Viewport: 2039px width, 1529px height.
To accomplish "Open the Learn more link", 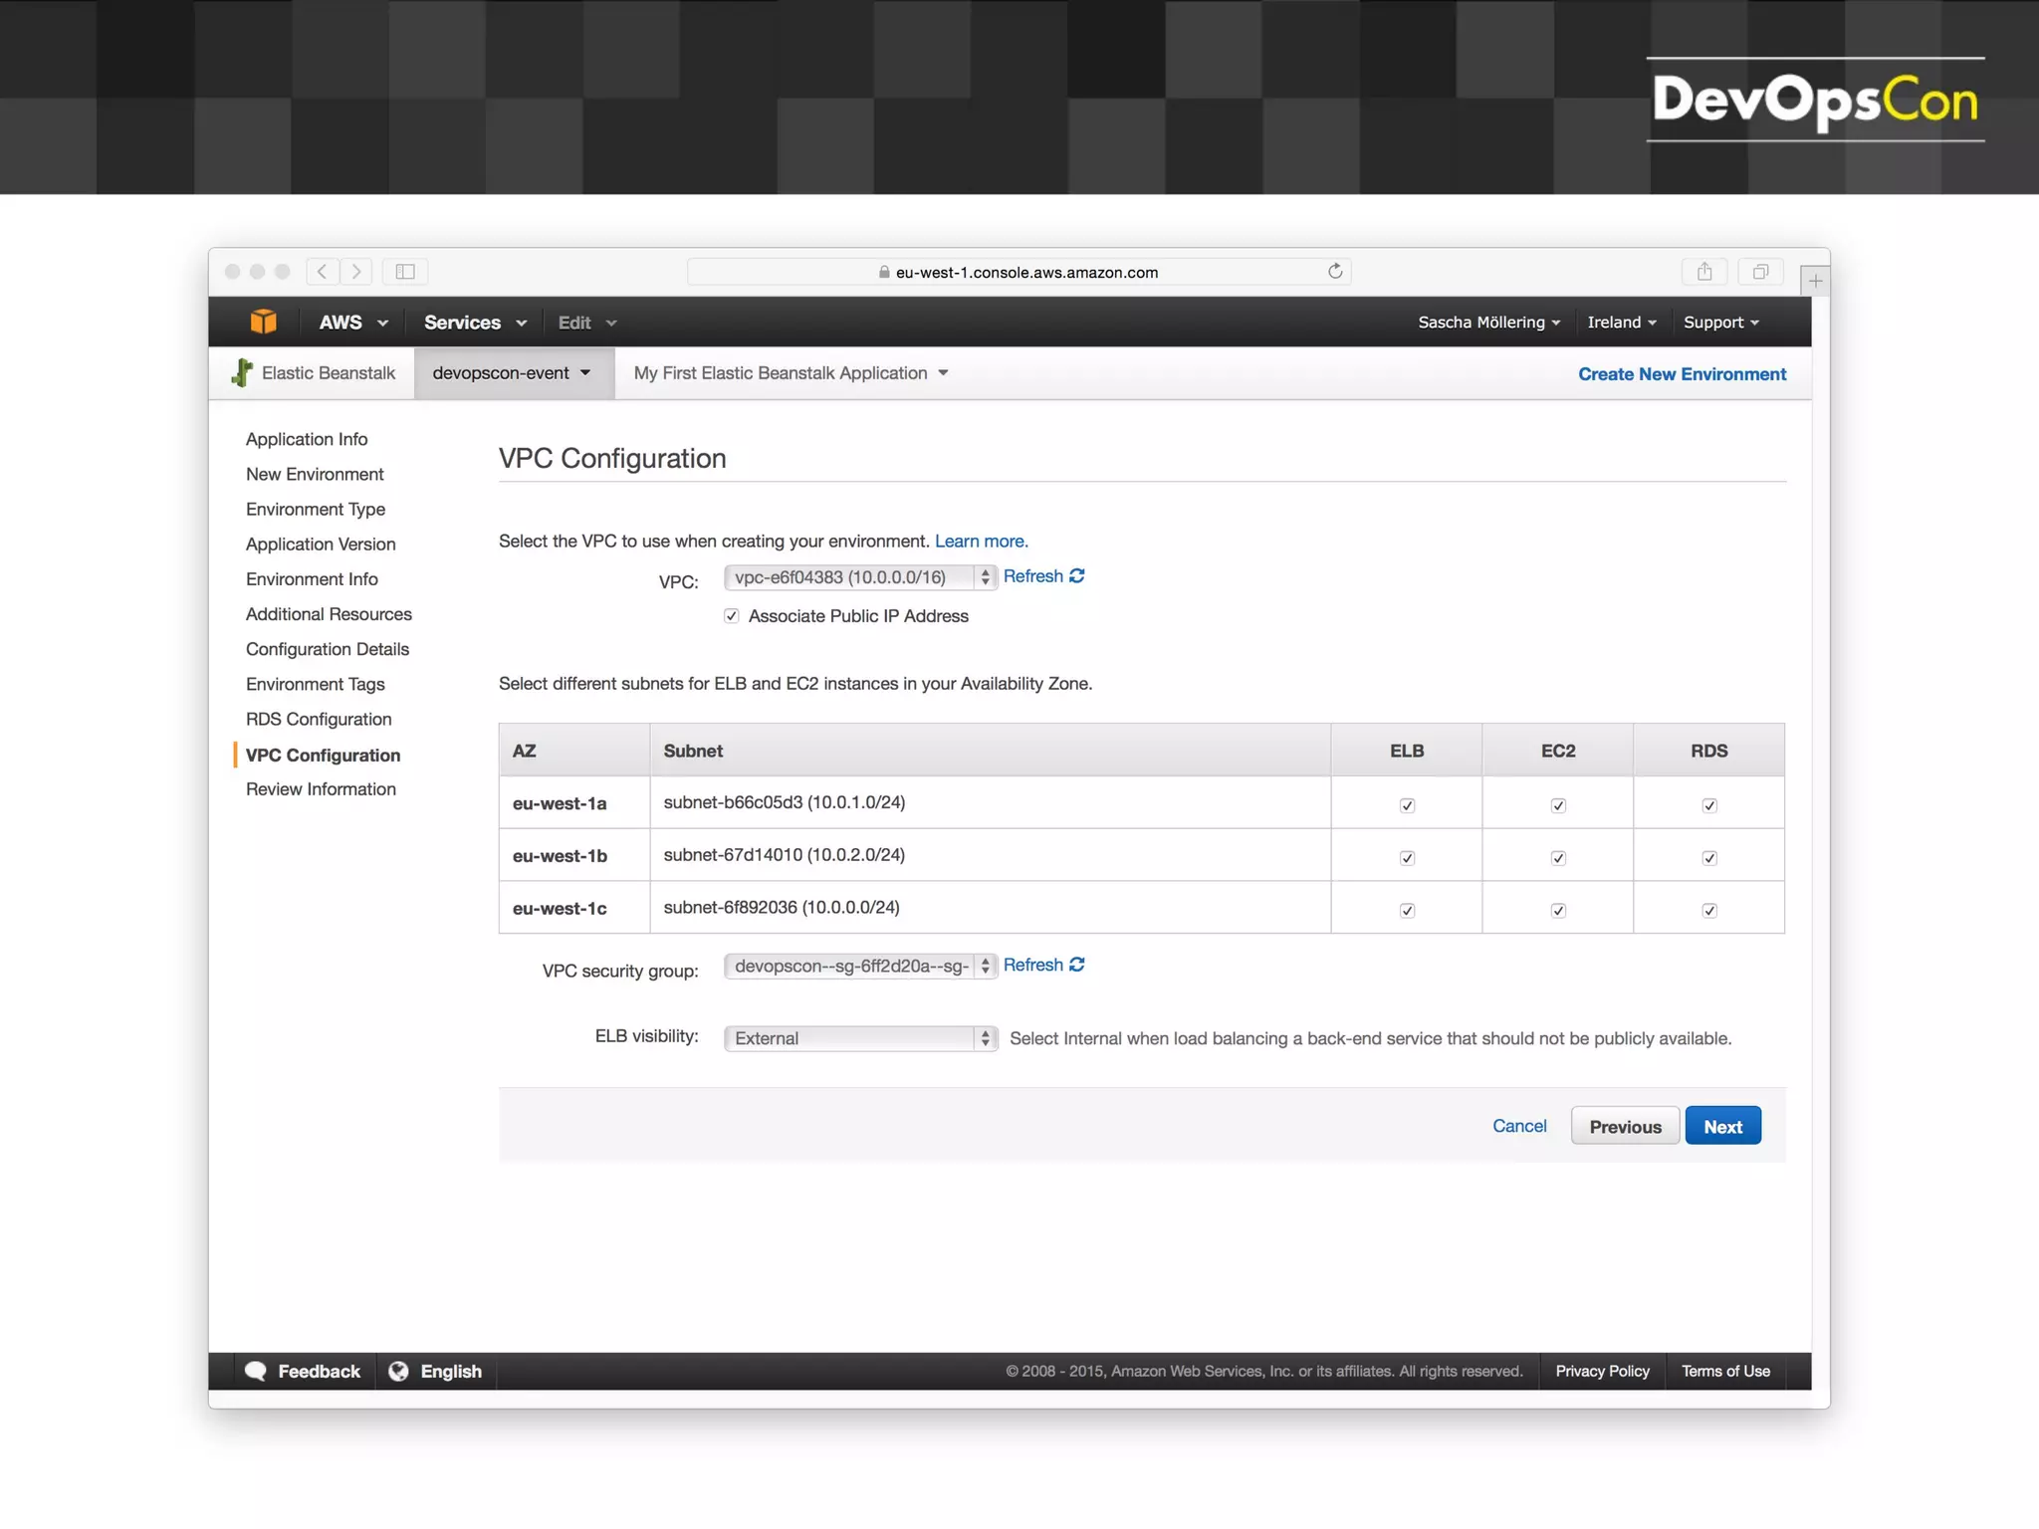I will 981,541.
